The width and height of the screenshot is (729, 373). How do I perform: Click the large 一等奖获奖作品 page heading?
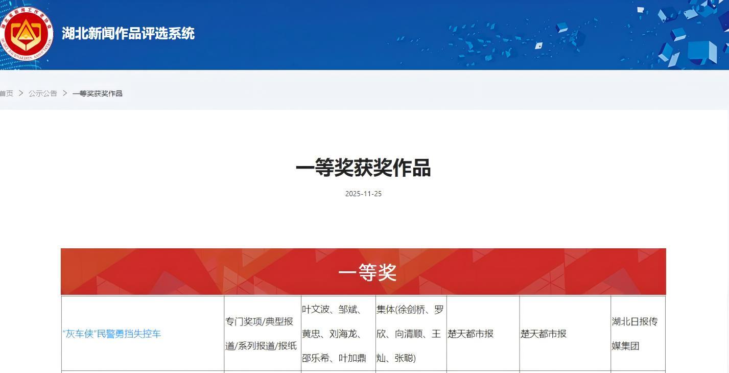(363, 168)
